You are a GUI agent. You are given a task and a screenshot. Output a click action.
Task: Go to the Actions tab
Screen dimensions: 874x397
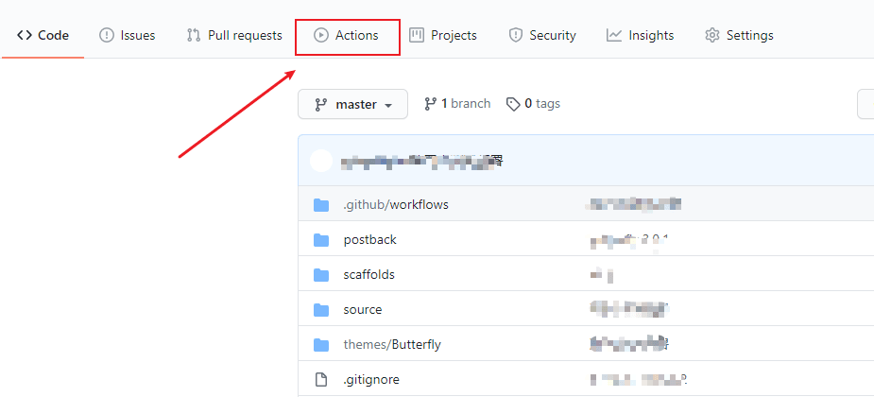[347, 36]
